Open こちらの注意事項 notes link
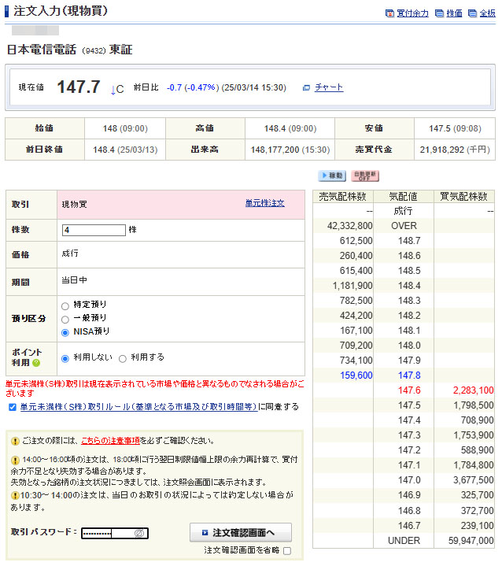Image resolution: width=502 pixels, height=566 pixels. tap(110, 441)
